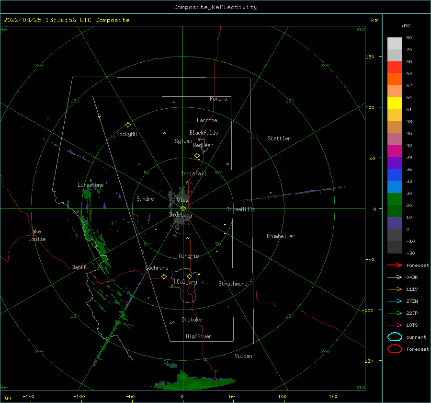Click the red forecast ellipse icon
The height and width of the screenshot is (403, 431).
395,349
